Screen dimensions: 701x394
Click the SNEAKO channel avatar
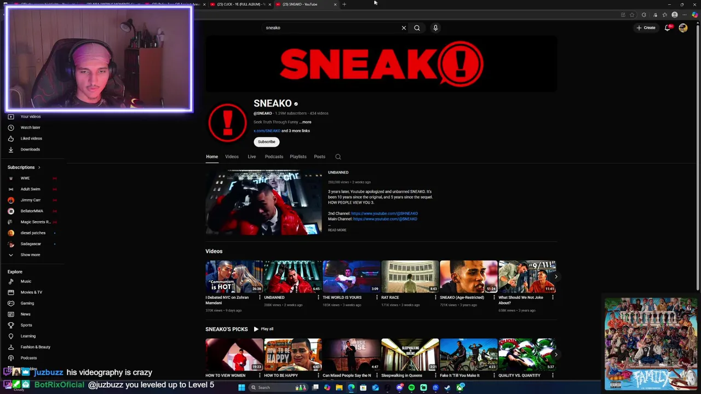[x=227, y=123]
